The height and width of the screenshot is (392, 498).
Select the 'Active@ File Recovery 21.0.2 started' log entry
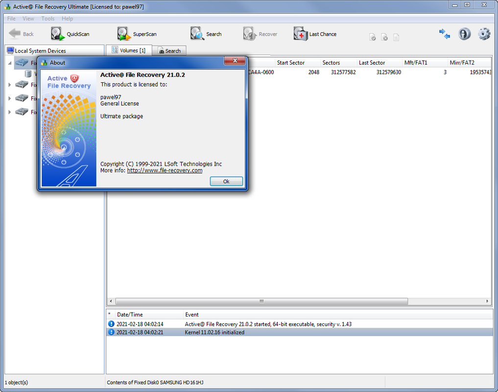click(300, 324)
